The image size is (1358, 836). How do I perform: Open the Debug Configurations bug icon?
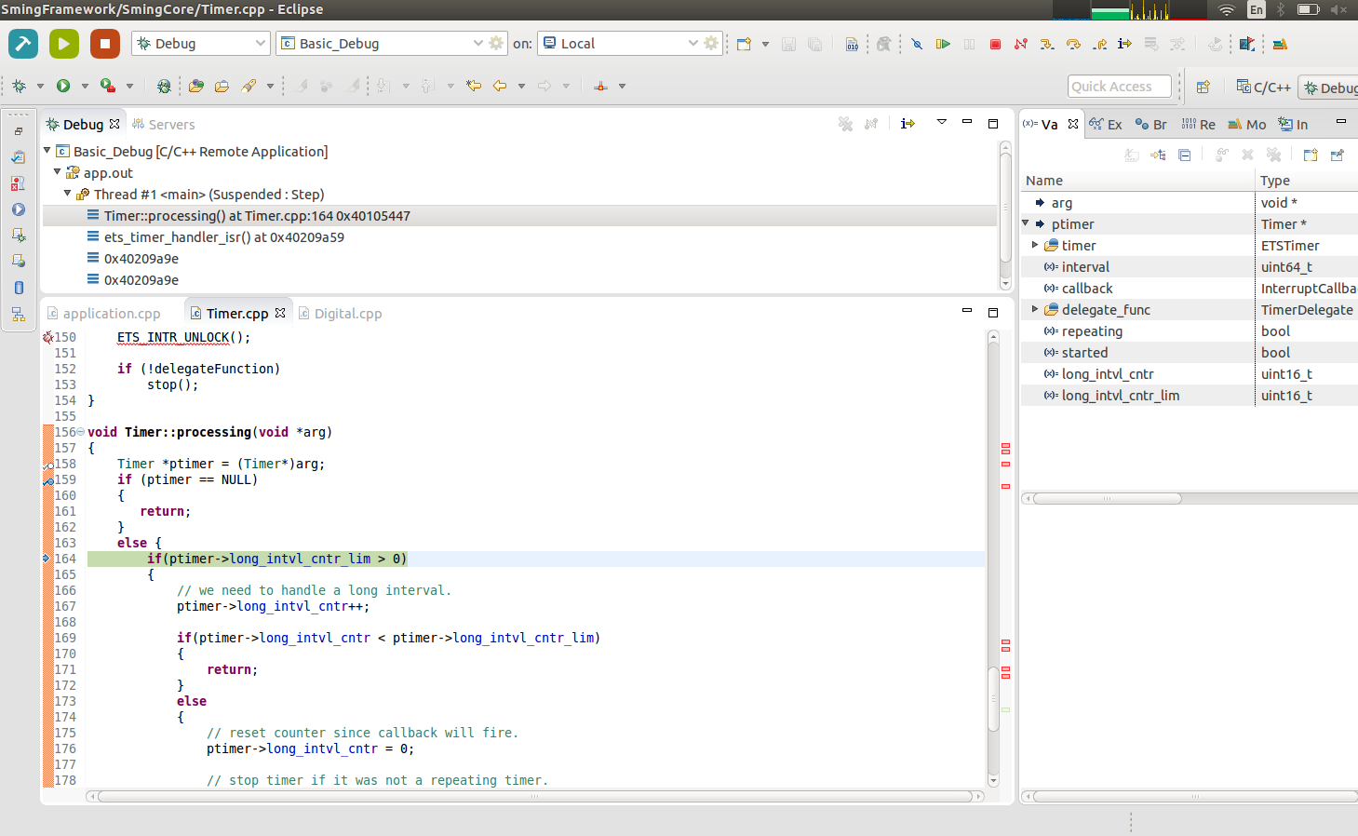coord(18,86)
